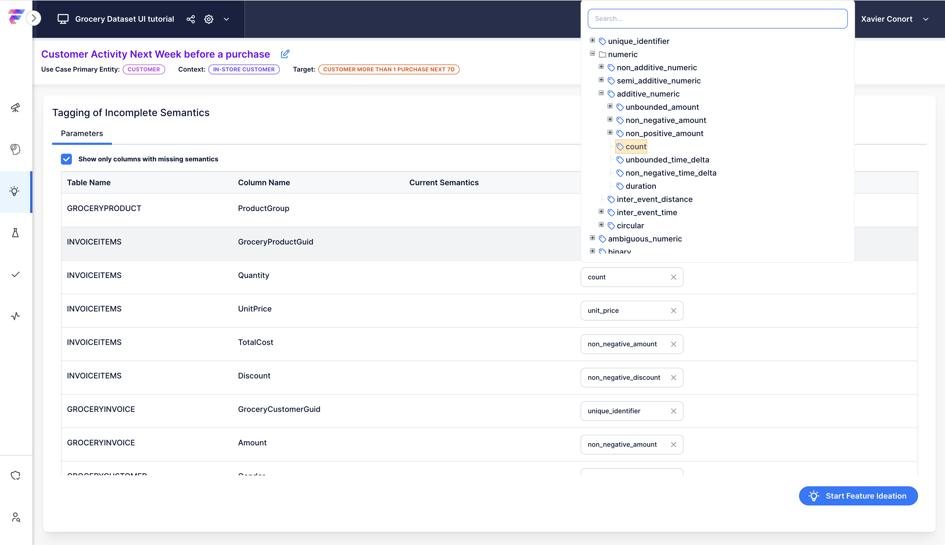945x545 pixels.
Task: Expand the inter_event_time node
Action: coord(601,212)
